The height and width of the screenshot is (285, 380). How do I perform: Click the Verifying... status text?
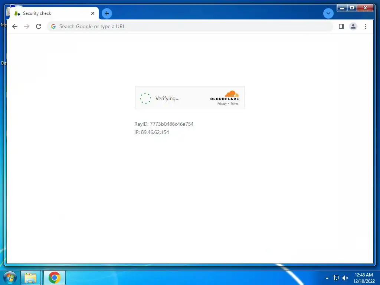[167, 98]
